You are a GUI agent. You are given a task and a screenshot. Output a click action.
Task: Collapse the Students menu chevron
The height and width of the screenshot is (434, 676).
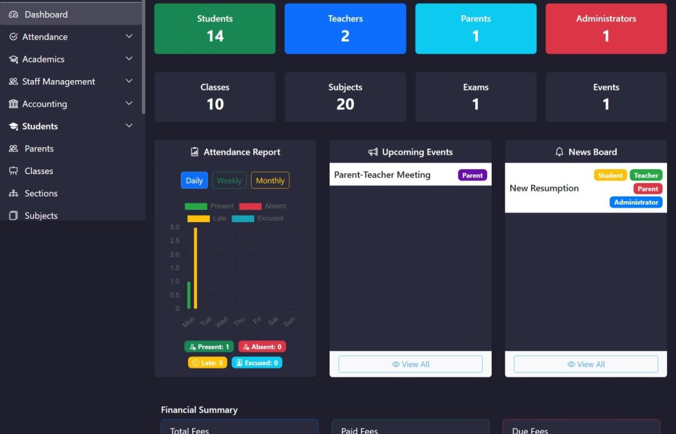[129, 126]
